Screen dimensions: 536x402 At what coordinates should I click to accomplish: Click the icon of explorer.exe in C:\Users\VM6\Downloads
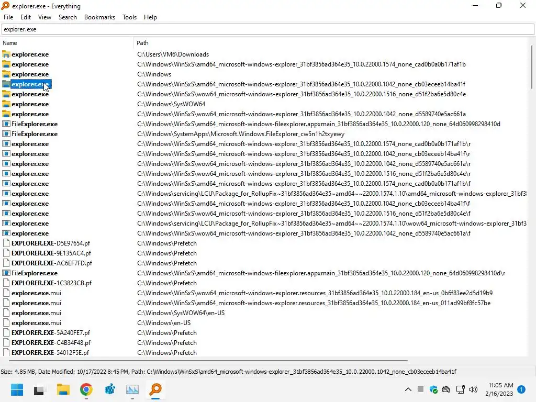tap(6, 54)
